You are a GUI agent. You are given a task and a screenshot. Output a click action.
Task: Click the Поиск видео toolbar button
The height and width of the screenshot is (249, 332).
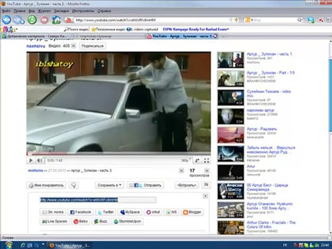click(76, 29)
